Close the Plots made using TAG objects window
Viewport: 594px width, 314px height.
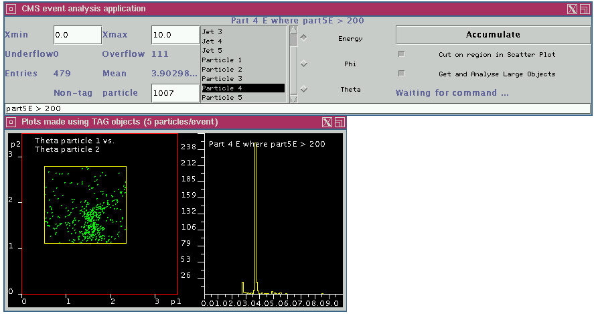tap(327, 122)
